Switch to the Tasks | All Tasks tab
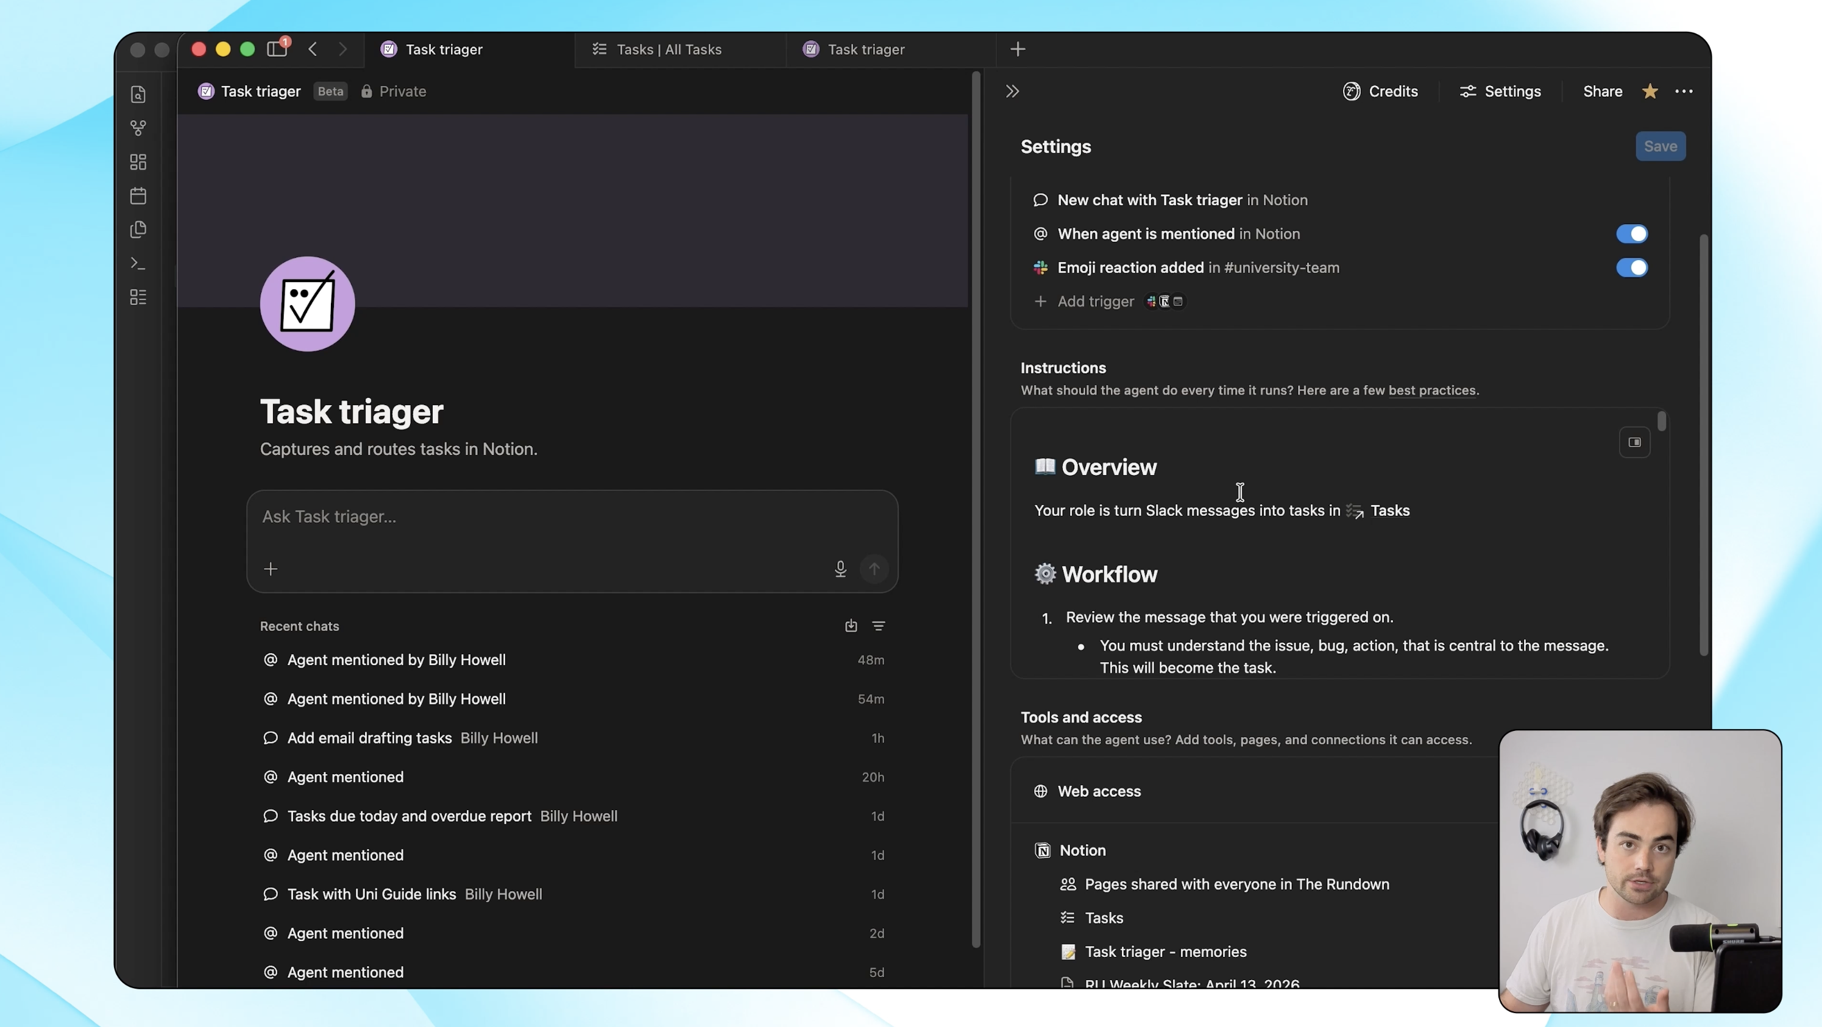The height and width of the screenshot is (1027, 1822). (x=679, y=49)
